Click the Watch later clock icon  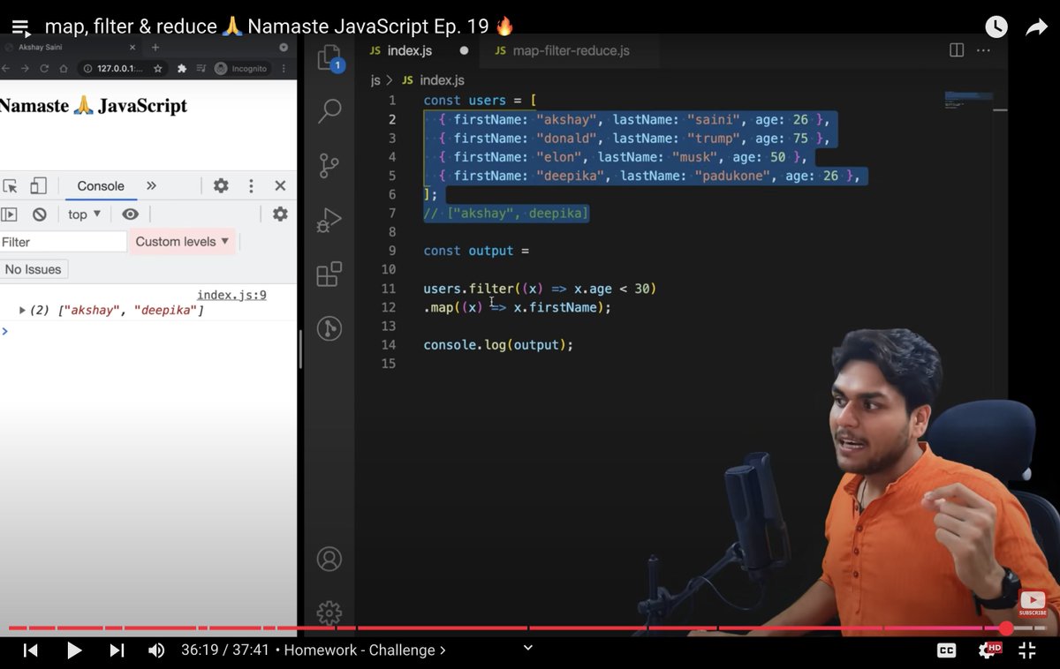point(996,27)
